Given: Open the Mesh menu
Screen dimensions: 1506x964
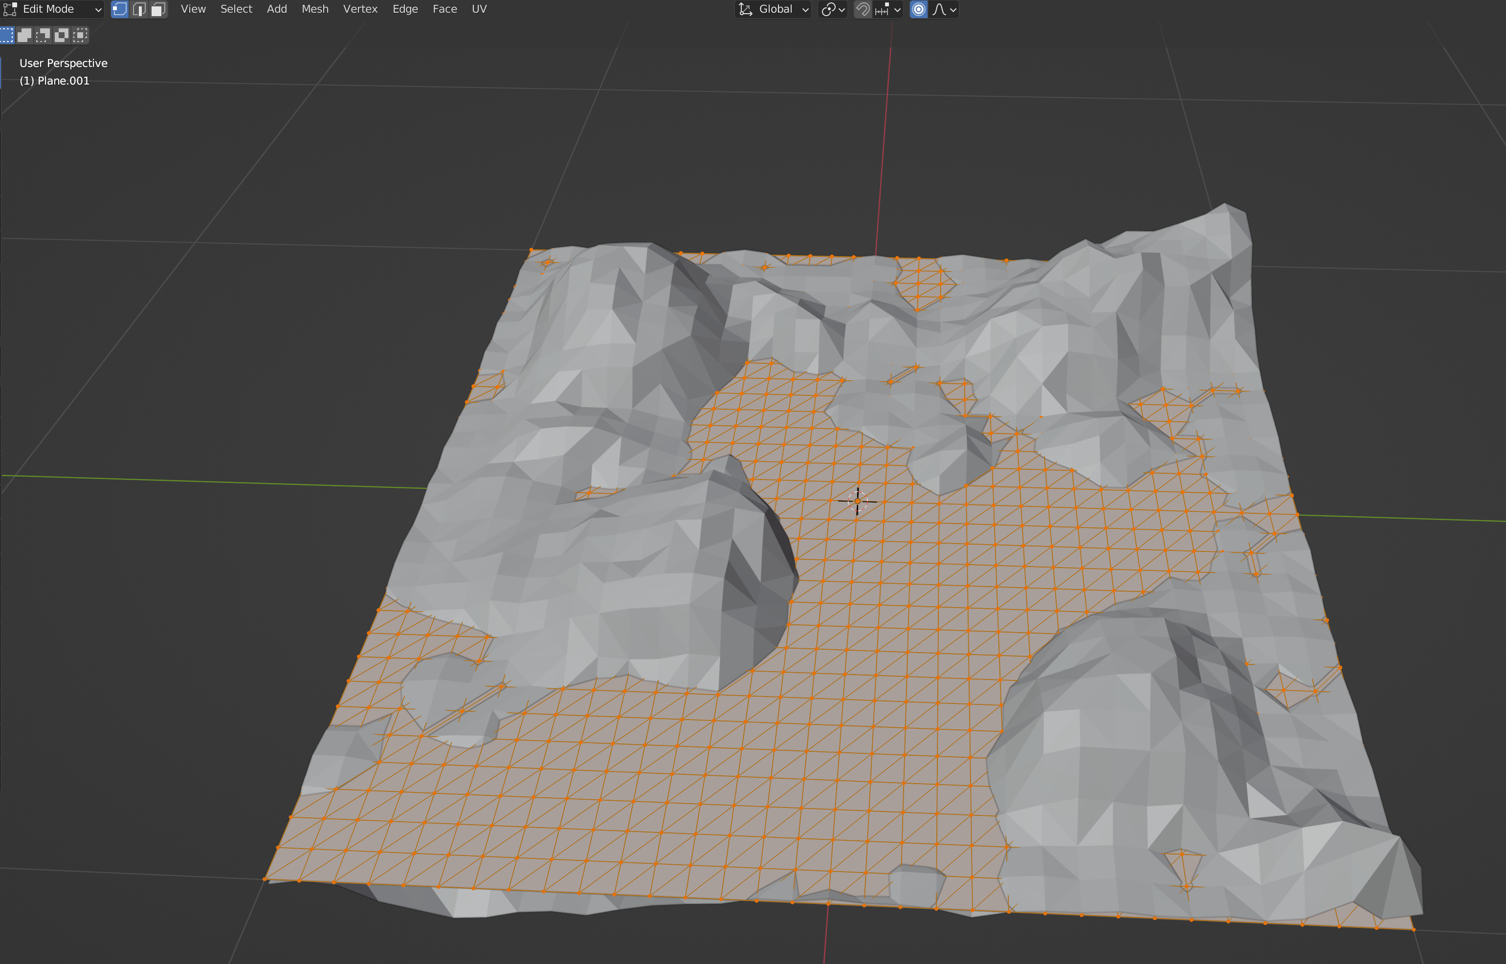Looking at the screenshot, I should (x=315, y=9).
